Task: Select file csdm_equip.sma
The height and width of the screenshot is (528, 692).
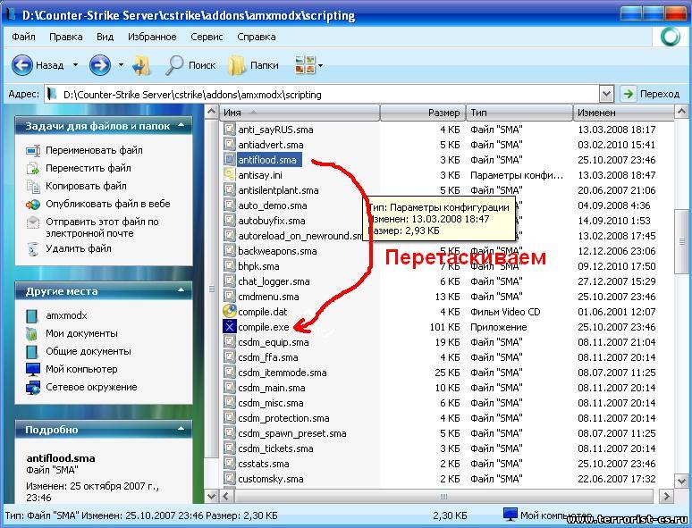Action: click(274, 342)
